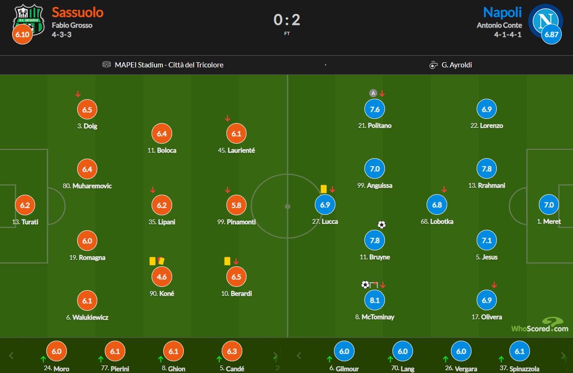Select McTominay's 8.1 rating bubble
Viewport: 573px width, 373px height.
tap(375, 300)
